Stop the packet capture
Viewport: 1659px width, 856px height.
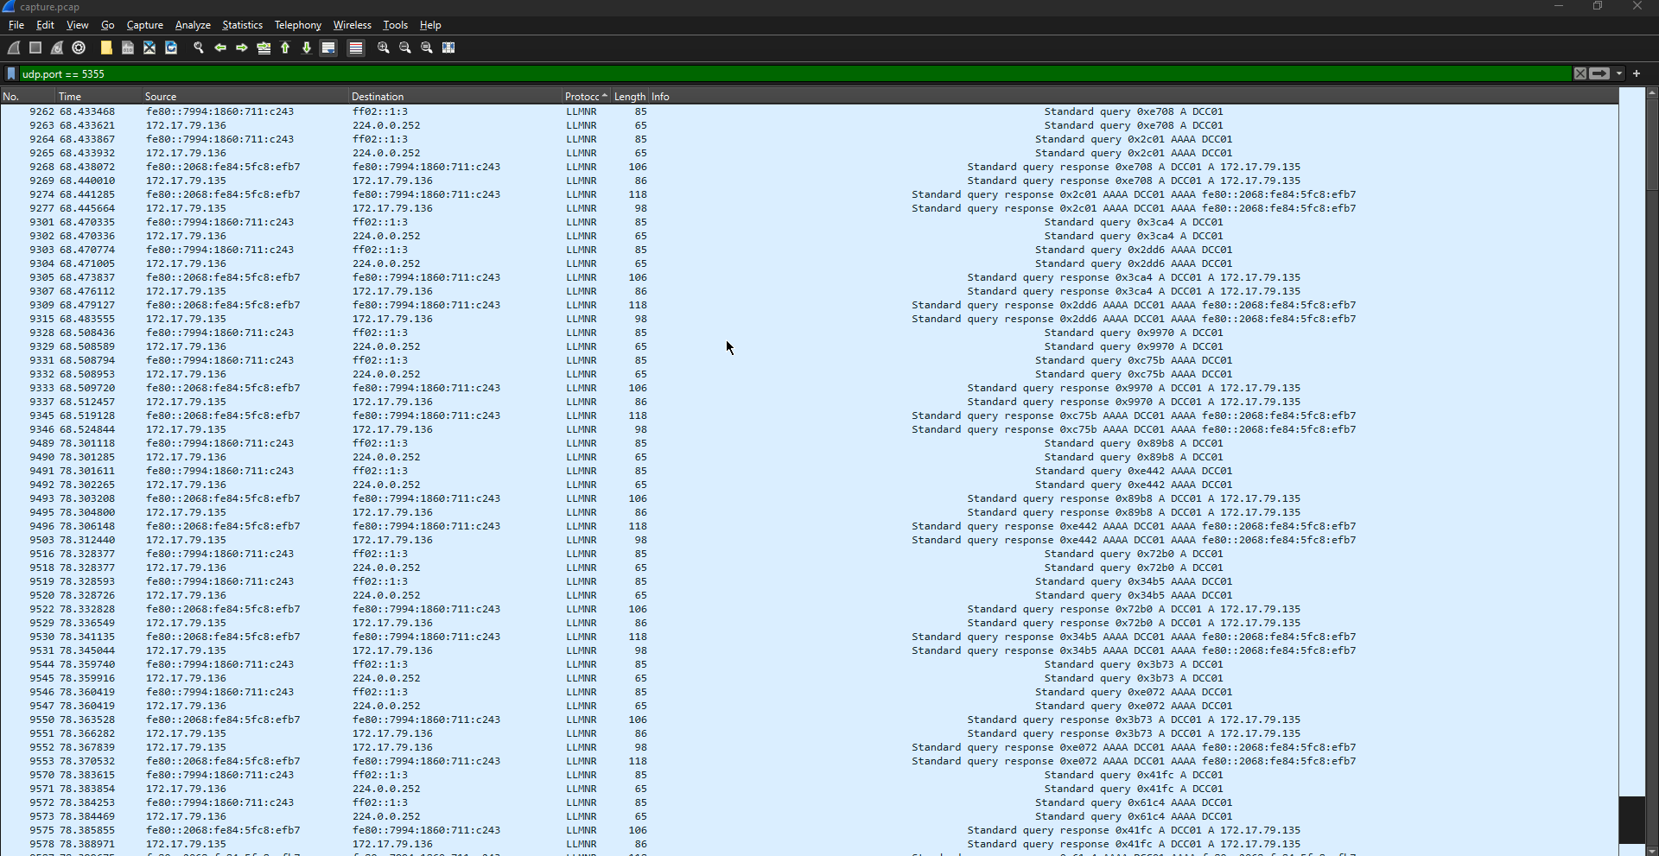click(35, 48)
